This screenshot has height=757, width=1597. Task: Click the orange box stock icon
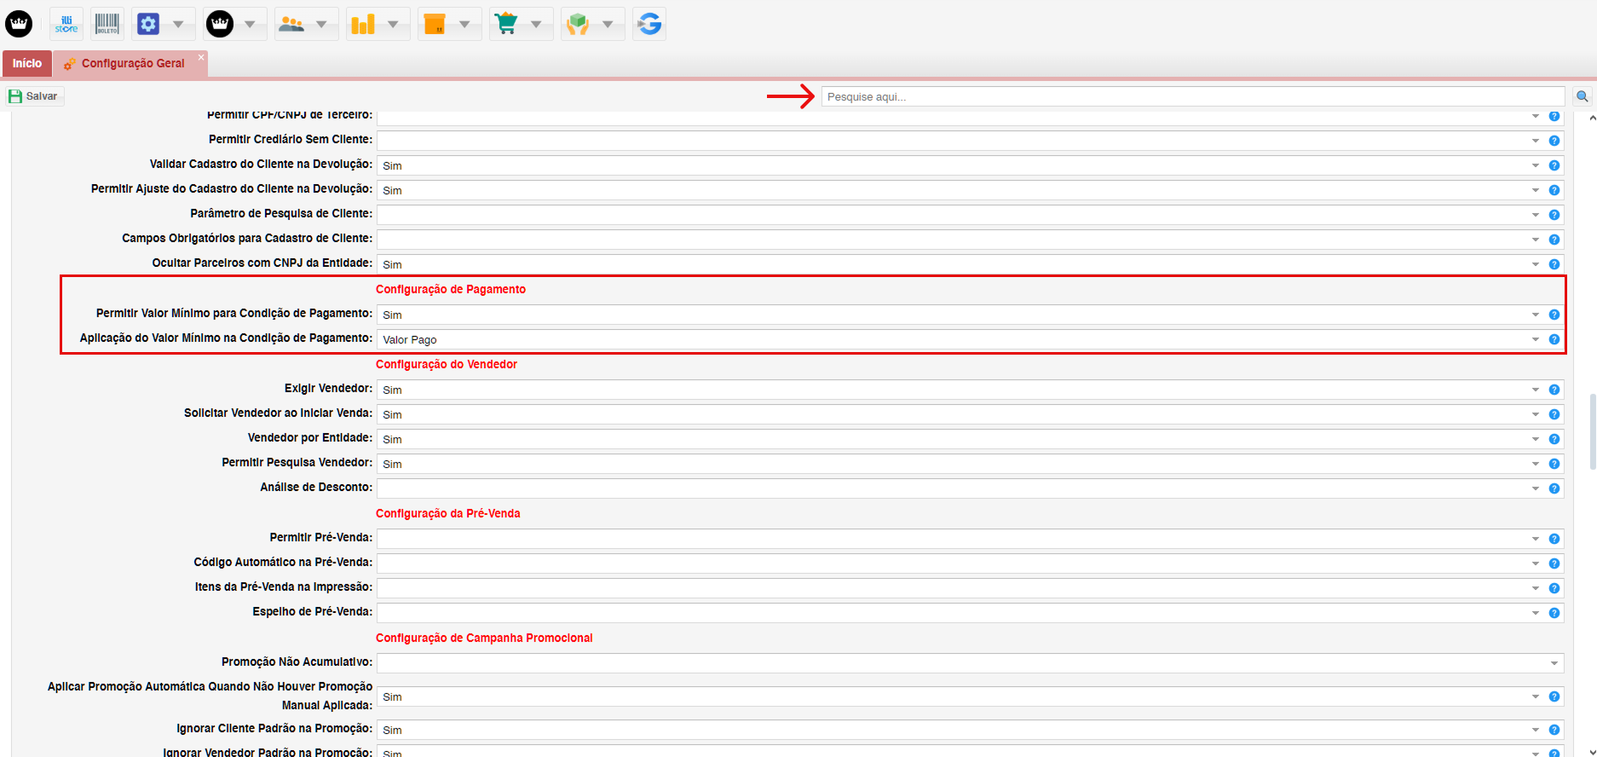[435, 24]
